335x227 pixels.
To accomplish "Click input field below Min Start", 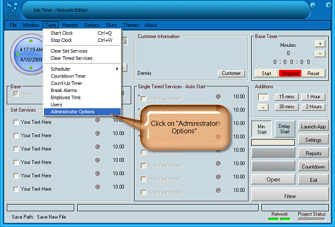I will tap(273, 142).
